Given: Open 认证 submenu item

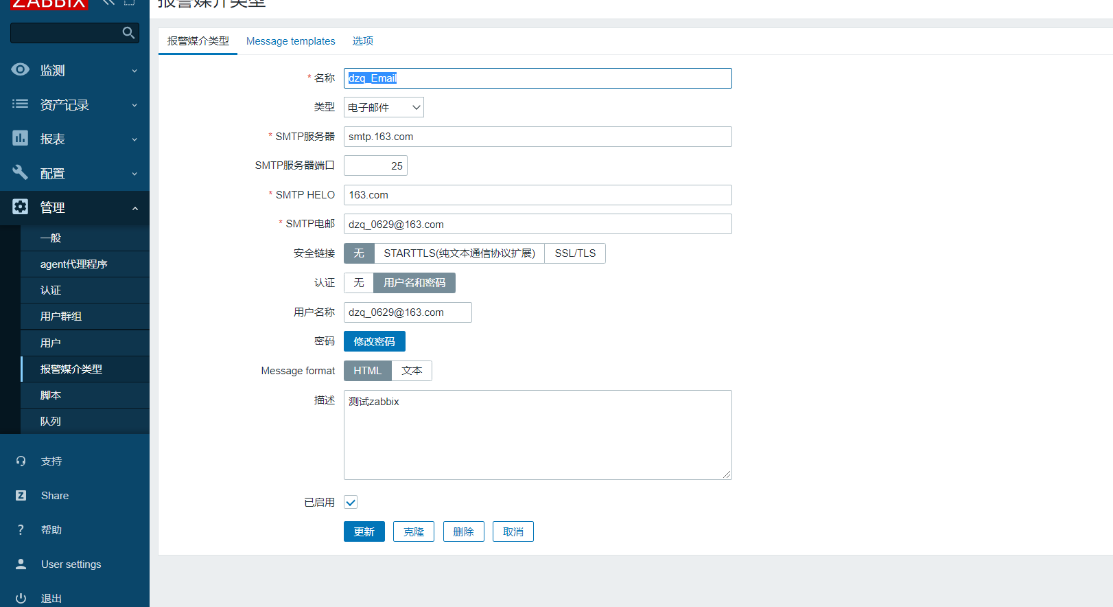Looking at the screenshot, I should pos(85,290).
